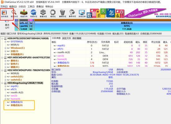Open the 工具(T) menu

pos(31,7)
